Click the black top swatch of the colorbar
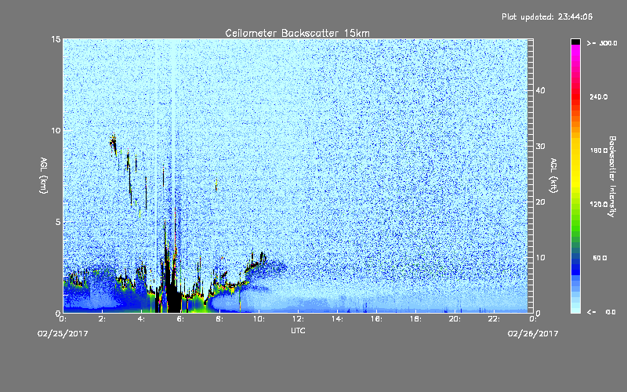The image size is (627, 392). pos(575,42)
